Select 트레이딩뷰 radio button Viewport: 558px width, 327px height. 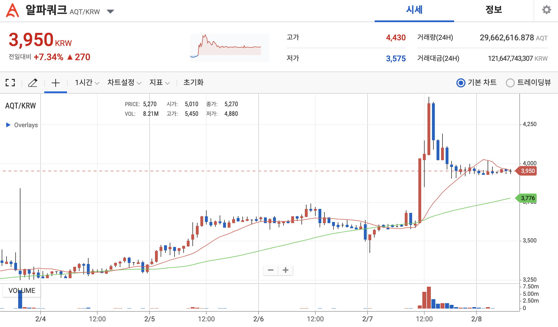click(510, 83)
